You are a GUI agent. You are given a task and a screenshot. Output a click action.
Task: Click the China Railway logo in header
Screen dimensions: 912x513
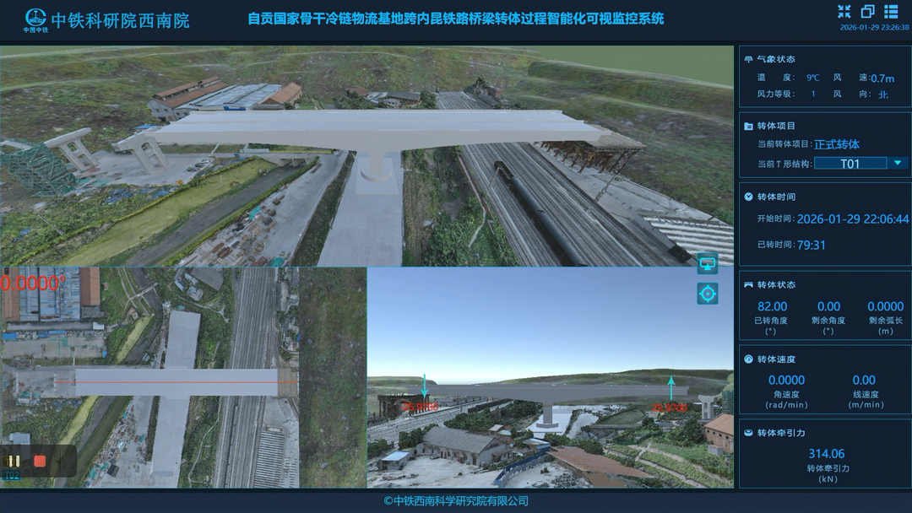(35, 18)
